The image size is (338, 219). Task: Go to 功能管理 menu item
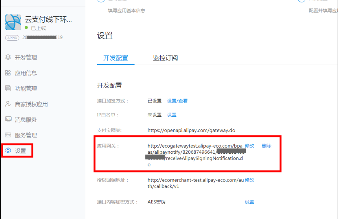(x=26, y=88)
